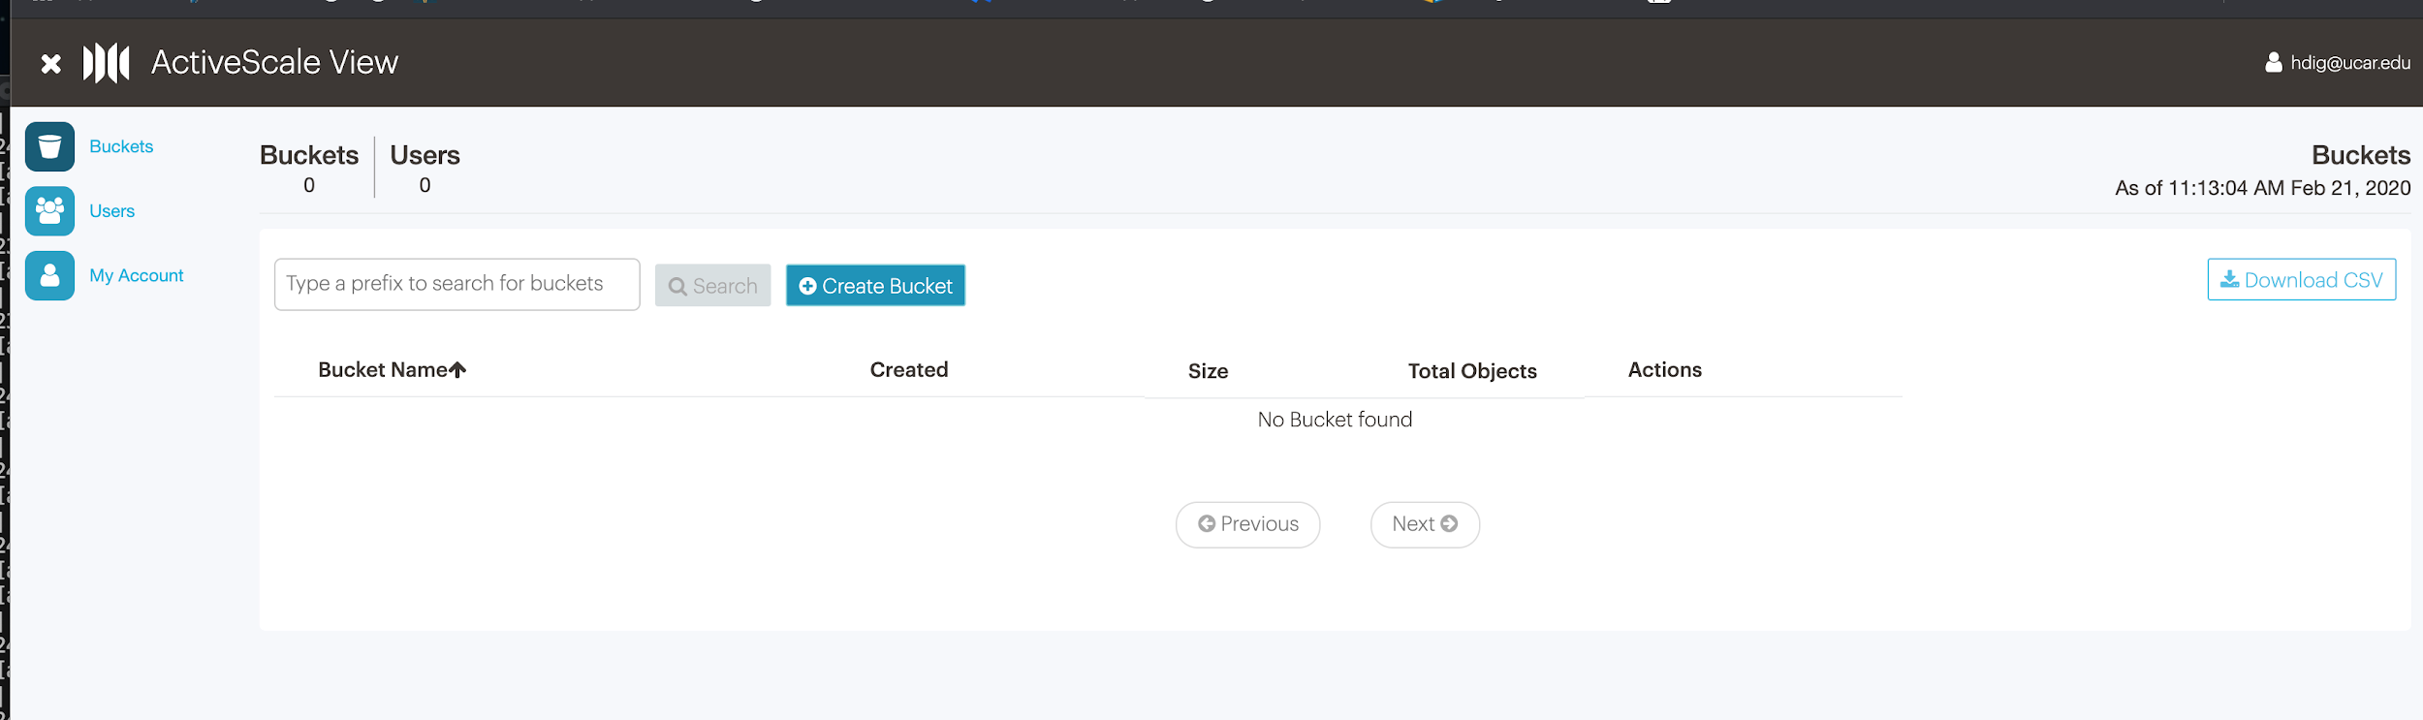Click the Users group icon in sidebar
This screenshot has height=720, width=2423.
tap(49, 211)
